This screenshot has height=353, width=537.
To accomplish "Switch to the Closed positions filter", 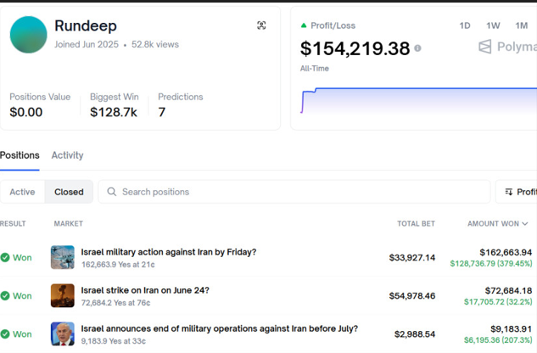I will click(69, 192).
